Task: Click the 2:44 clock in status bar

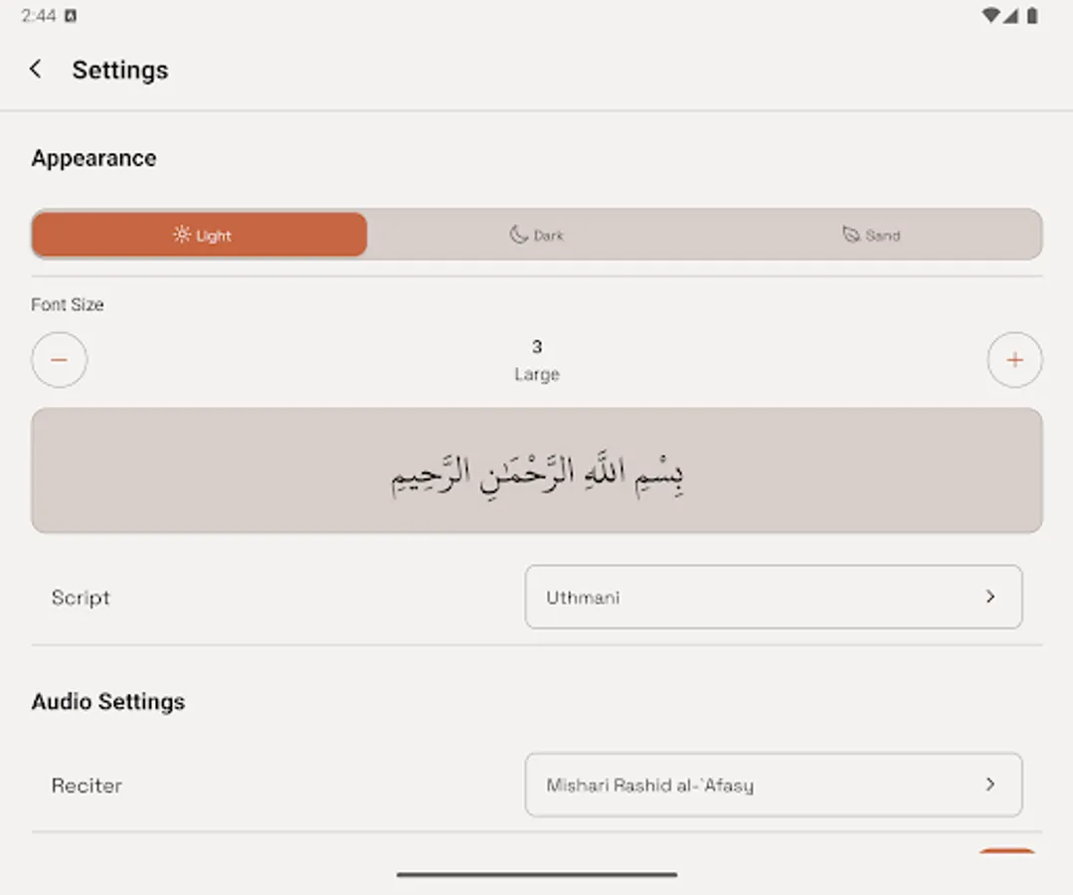Action: 39,15
